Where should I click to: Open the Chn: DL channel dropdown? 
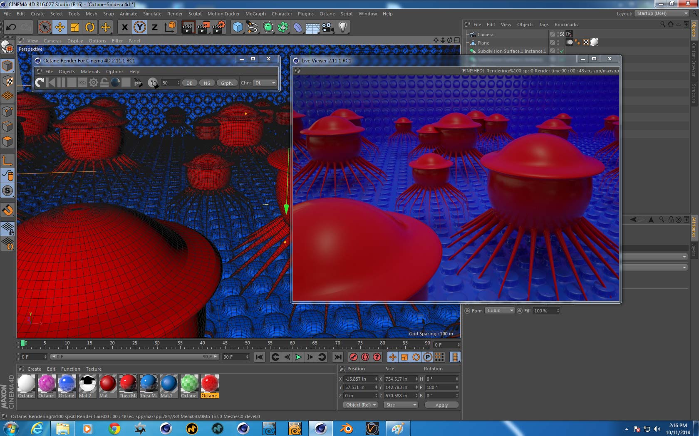coord(265,83)
